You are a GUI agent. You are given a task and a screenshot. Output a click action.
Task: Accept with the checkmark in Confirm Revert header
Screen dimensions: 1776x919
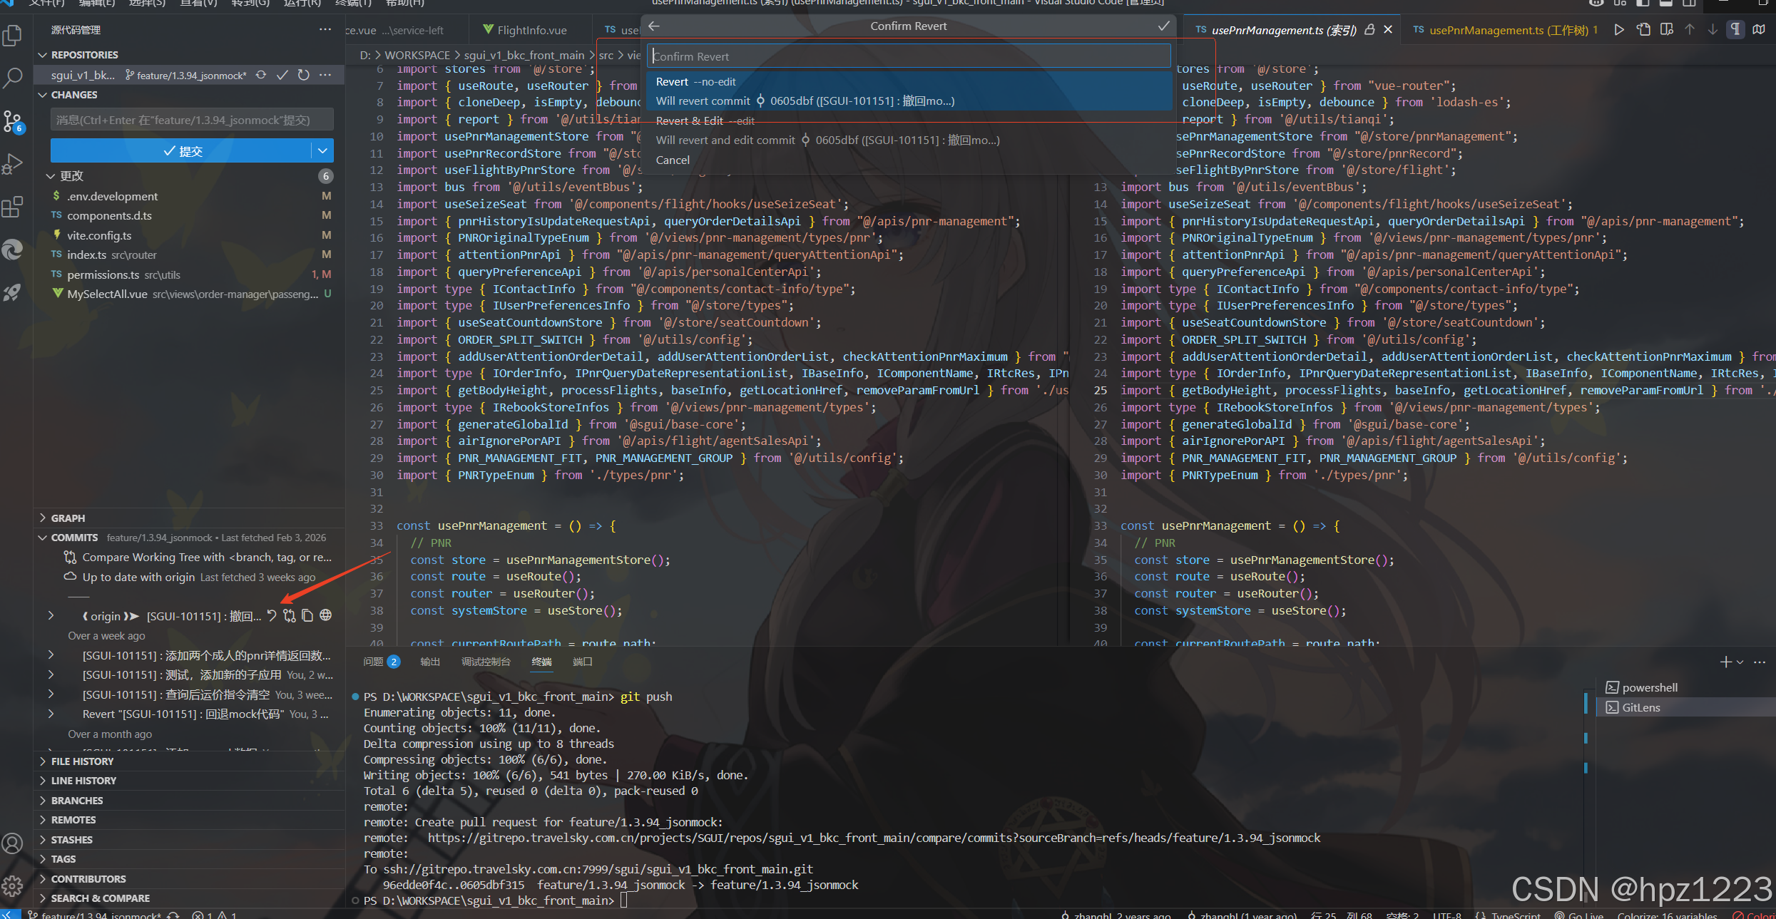pyautogui.click(x=1163, y=26)
